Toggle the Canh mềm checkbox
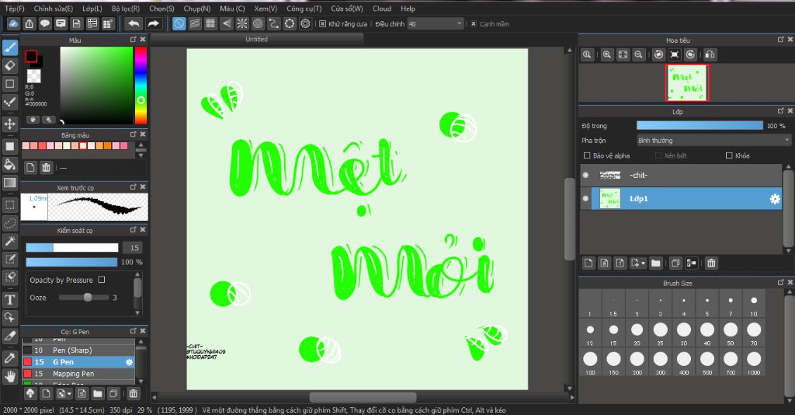 click(x=474, y=24)
